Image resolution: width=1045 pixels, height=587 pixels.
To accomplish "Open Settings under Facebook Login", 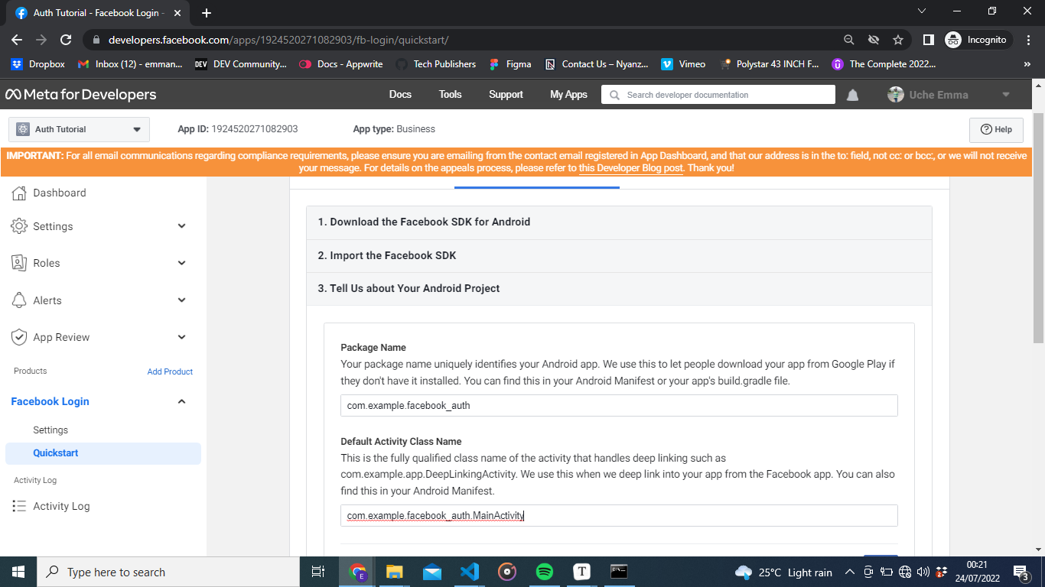I will coord(50,430).
